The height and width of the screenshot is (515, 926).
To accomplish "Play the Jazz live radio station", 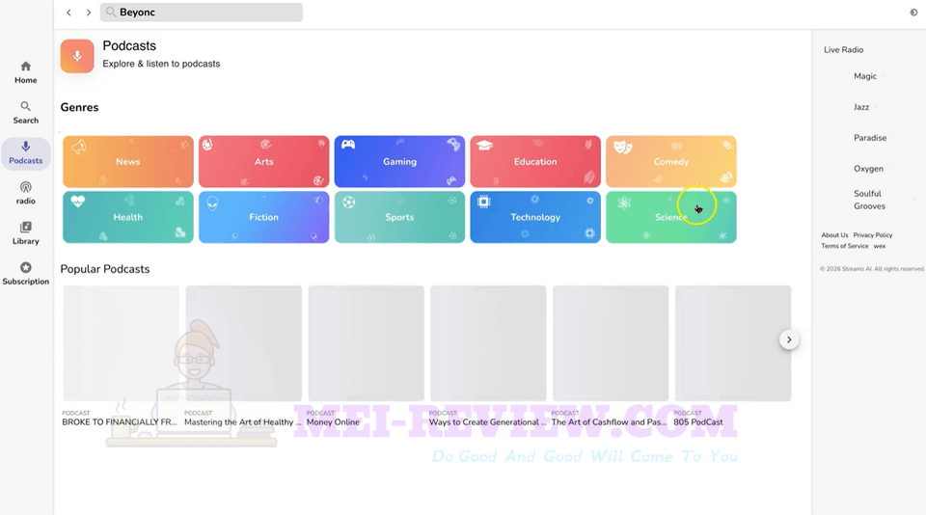I will 861,107.
